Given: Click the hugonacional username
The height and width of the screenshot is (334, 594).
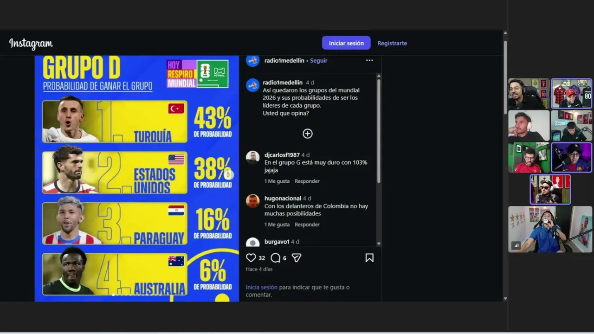Looking at the screenshot, I should pos(283,199).
